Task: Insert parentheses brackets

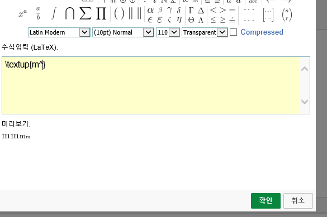Action: click(119, 14)
